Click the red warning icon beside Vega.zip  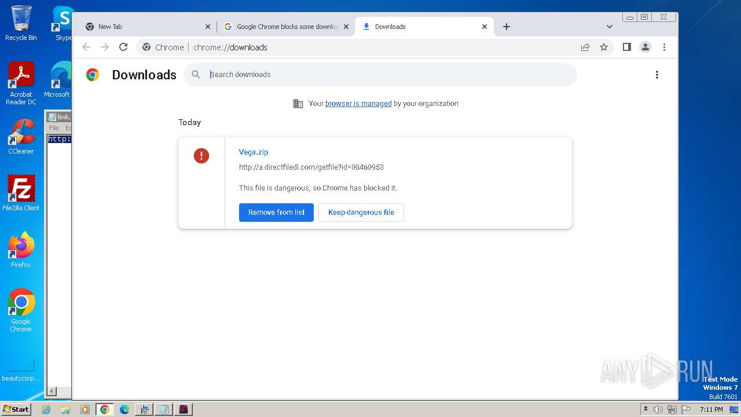201,155
